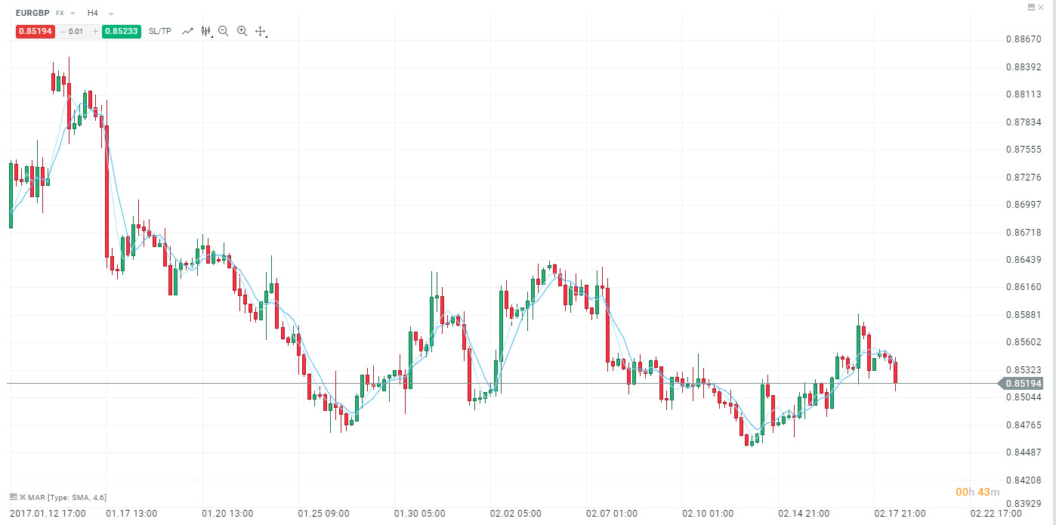Click the chart layout icon at top right
Screen dimensions: 1056x525
1030,7
